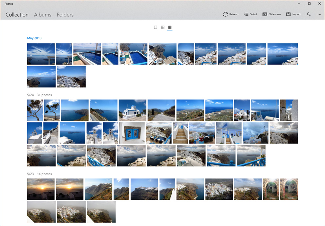Open the white staircase photo thumbnail
Viewport: 325px width, 226px height.
[x=180, y=133]
